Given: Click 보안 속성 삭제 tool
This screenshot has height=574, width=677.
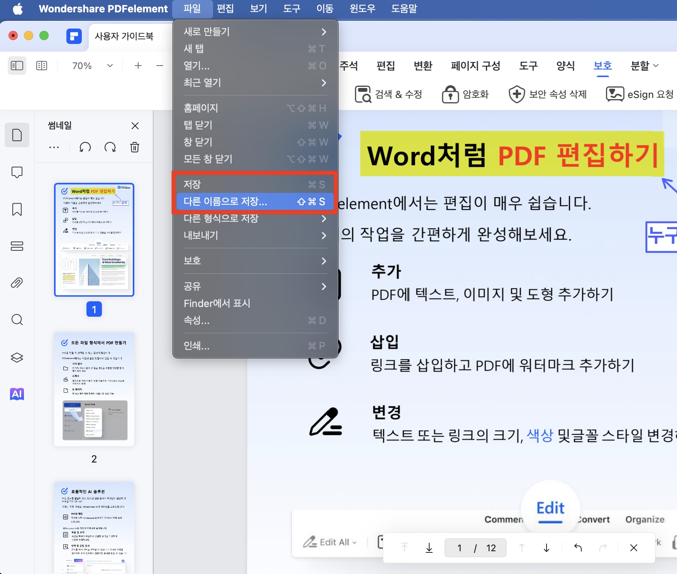Looking at the screenshot, I should click(x=547, y=94).
